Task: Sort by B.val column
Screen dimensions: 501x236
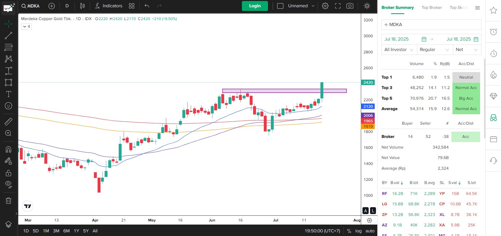Action: point(397,183)
